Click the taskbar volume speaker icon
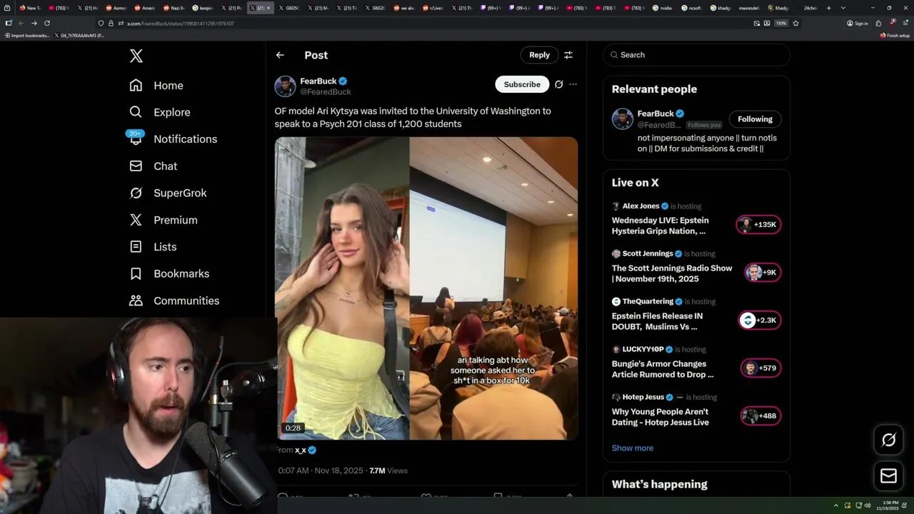The height and width of the screenshot is (514, 914). pyautogui.click(x=868, y=505)
